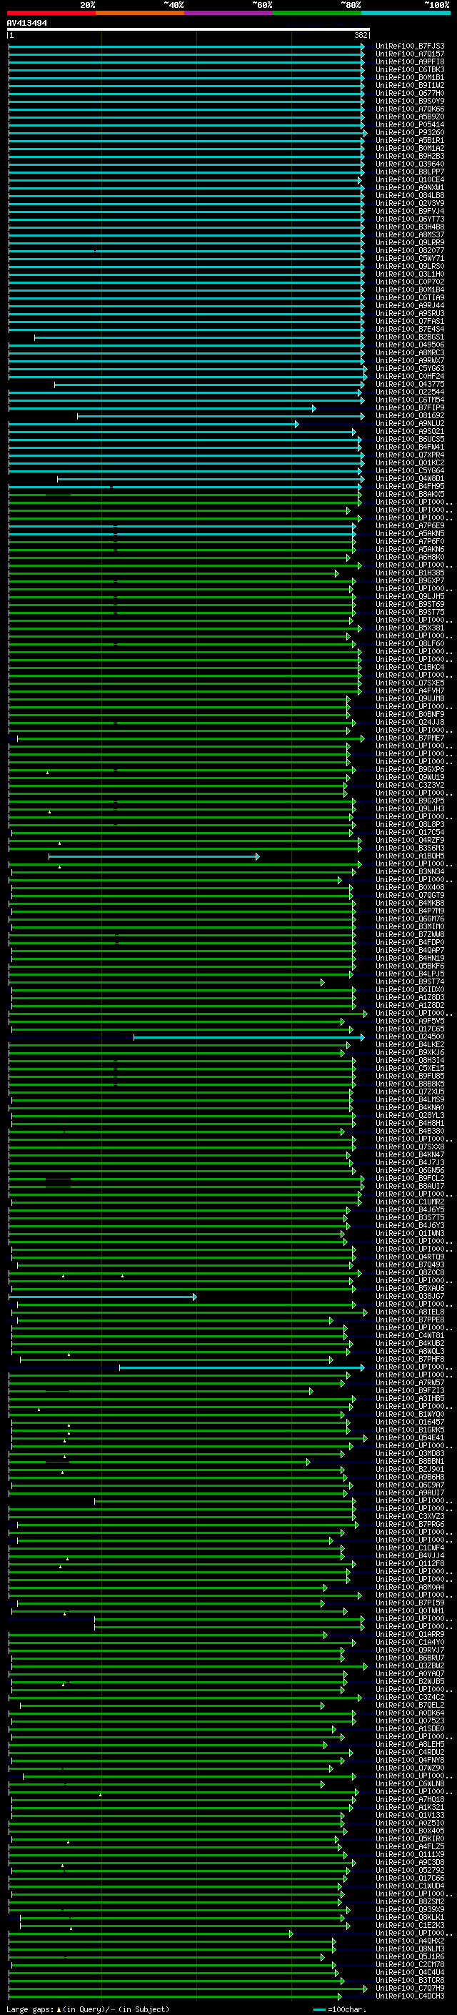Screen dimensions: 457x2015
Task: Select the UniRef100_A7P6E9 row label
Action: pos(410,525)
